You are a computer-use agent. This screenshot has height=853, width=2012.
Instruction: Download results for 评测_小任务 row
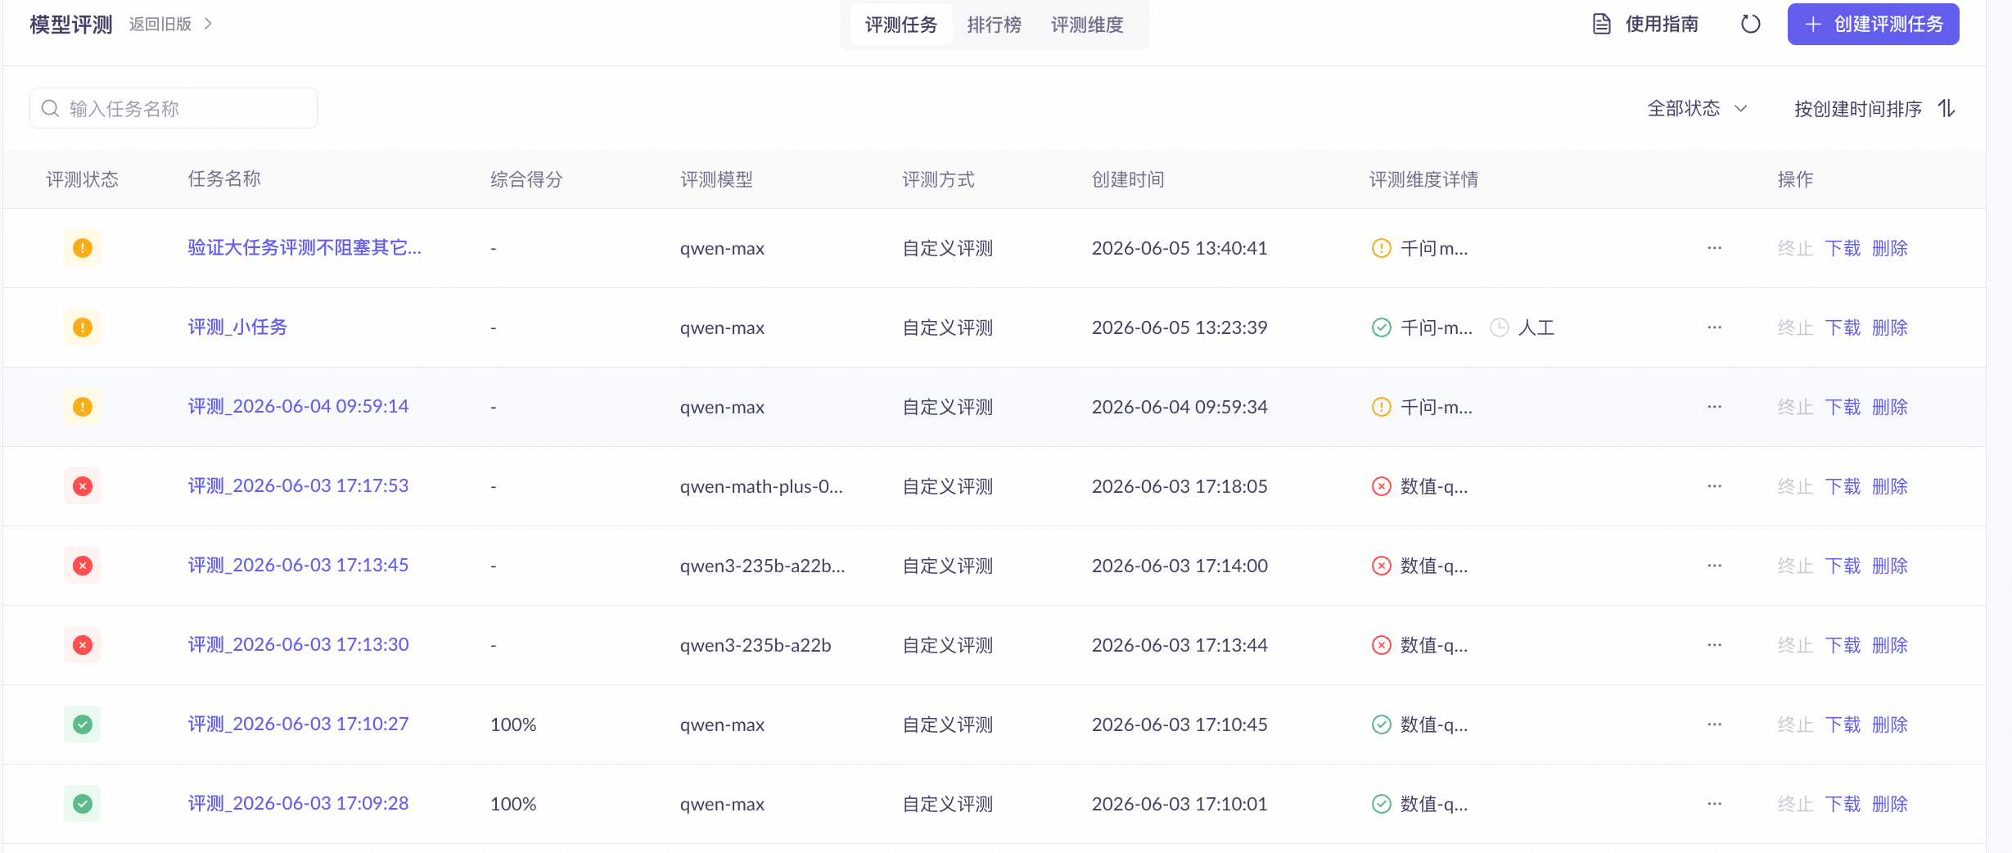tap(1843, 327)
